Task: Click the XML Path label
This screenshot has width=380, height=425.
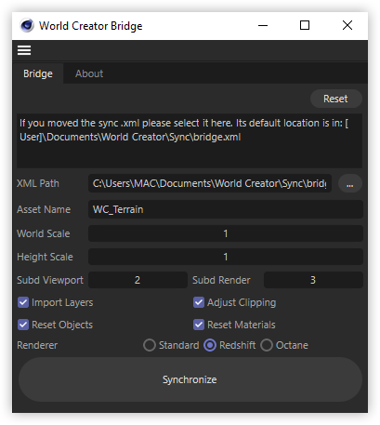Action: click(38, 183)
